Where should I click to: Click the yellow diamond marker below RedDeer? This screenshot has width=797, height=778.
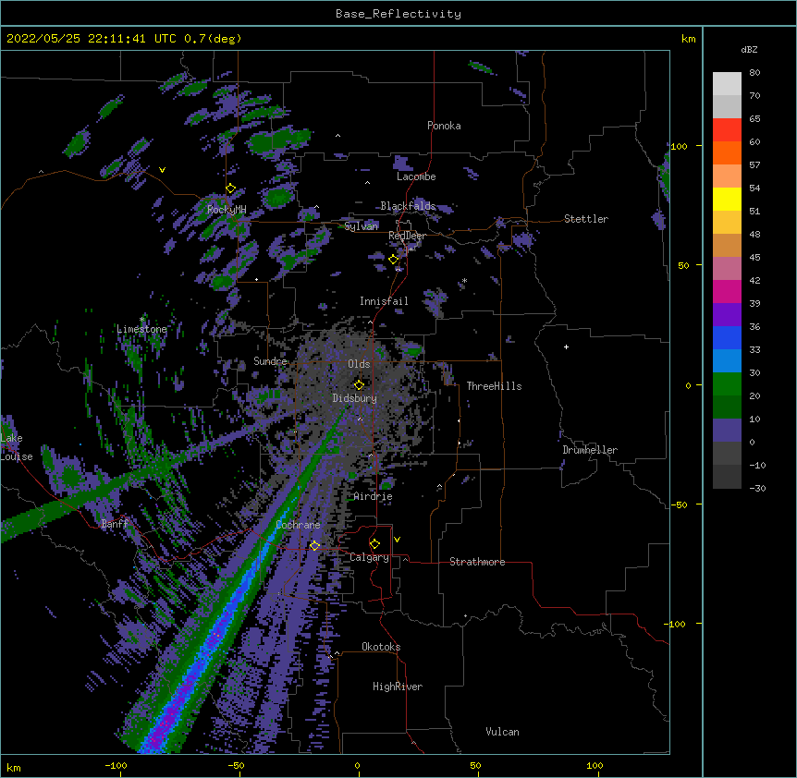pos(394,260)
